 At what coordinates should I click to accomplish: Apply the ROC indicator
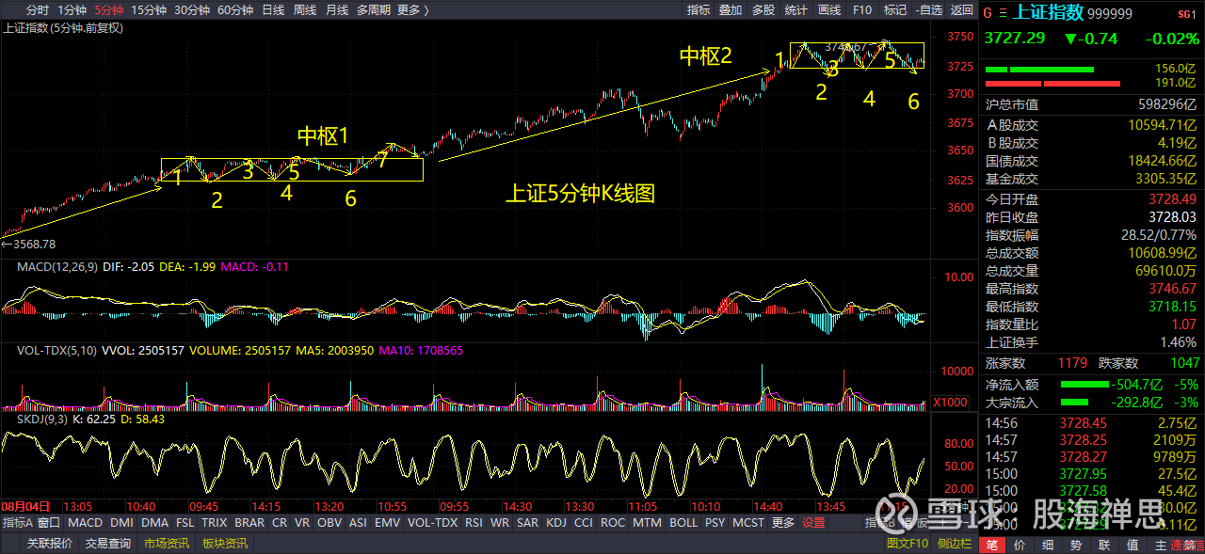click(613, 523)
